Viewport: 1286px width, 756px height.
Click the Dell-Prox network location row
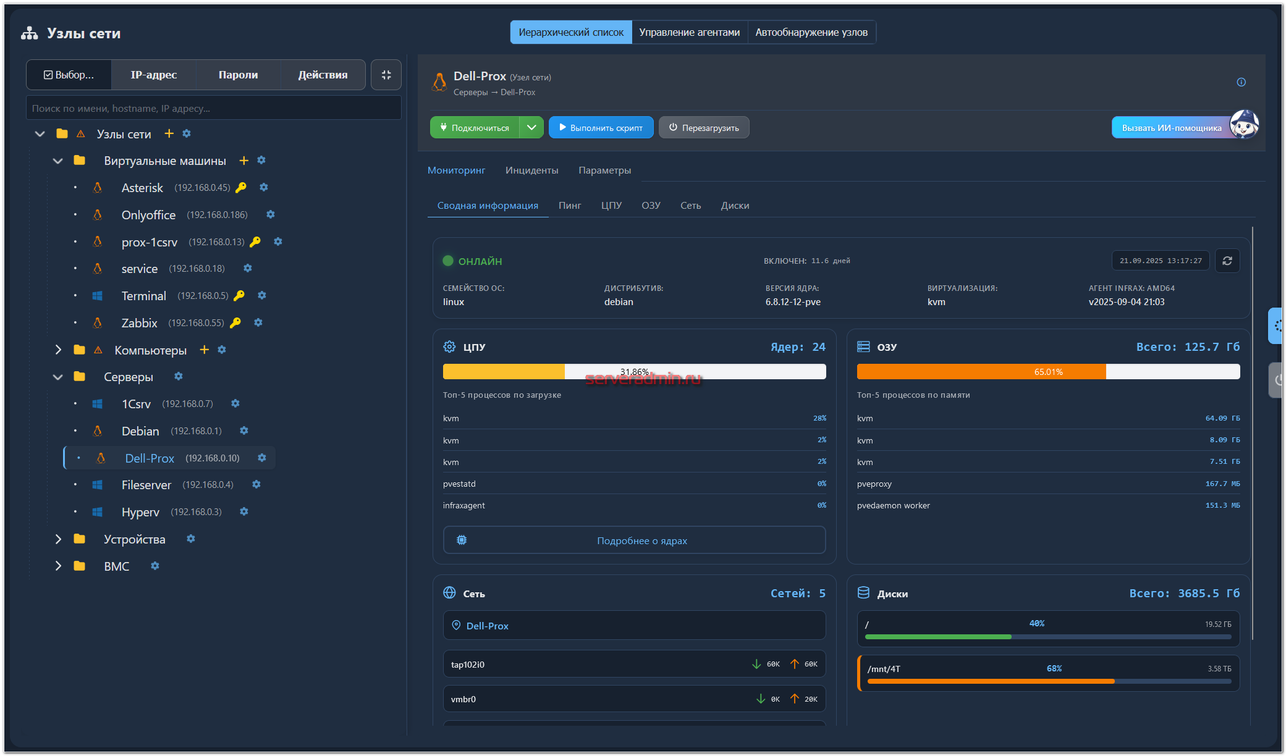(634, 625)
